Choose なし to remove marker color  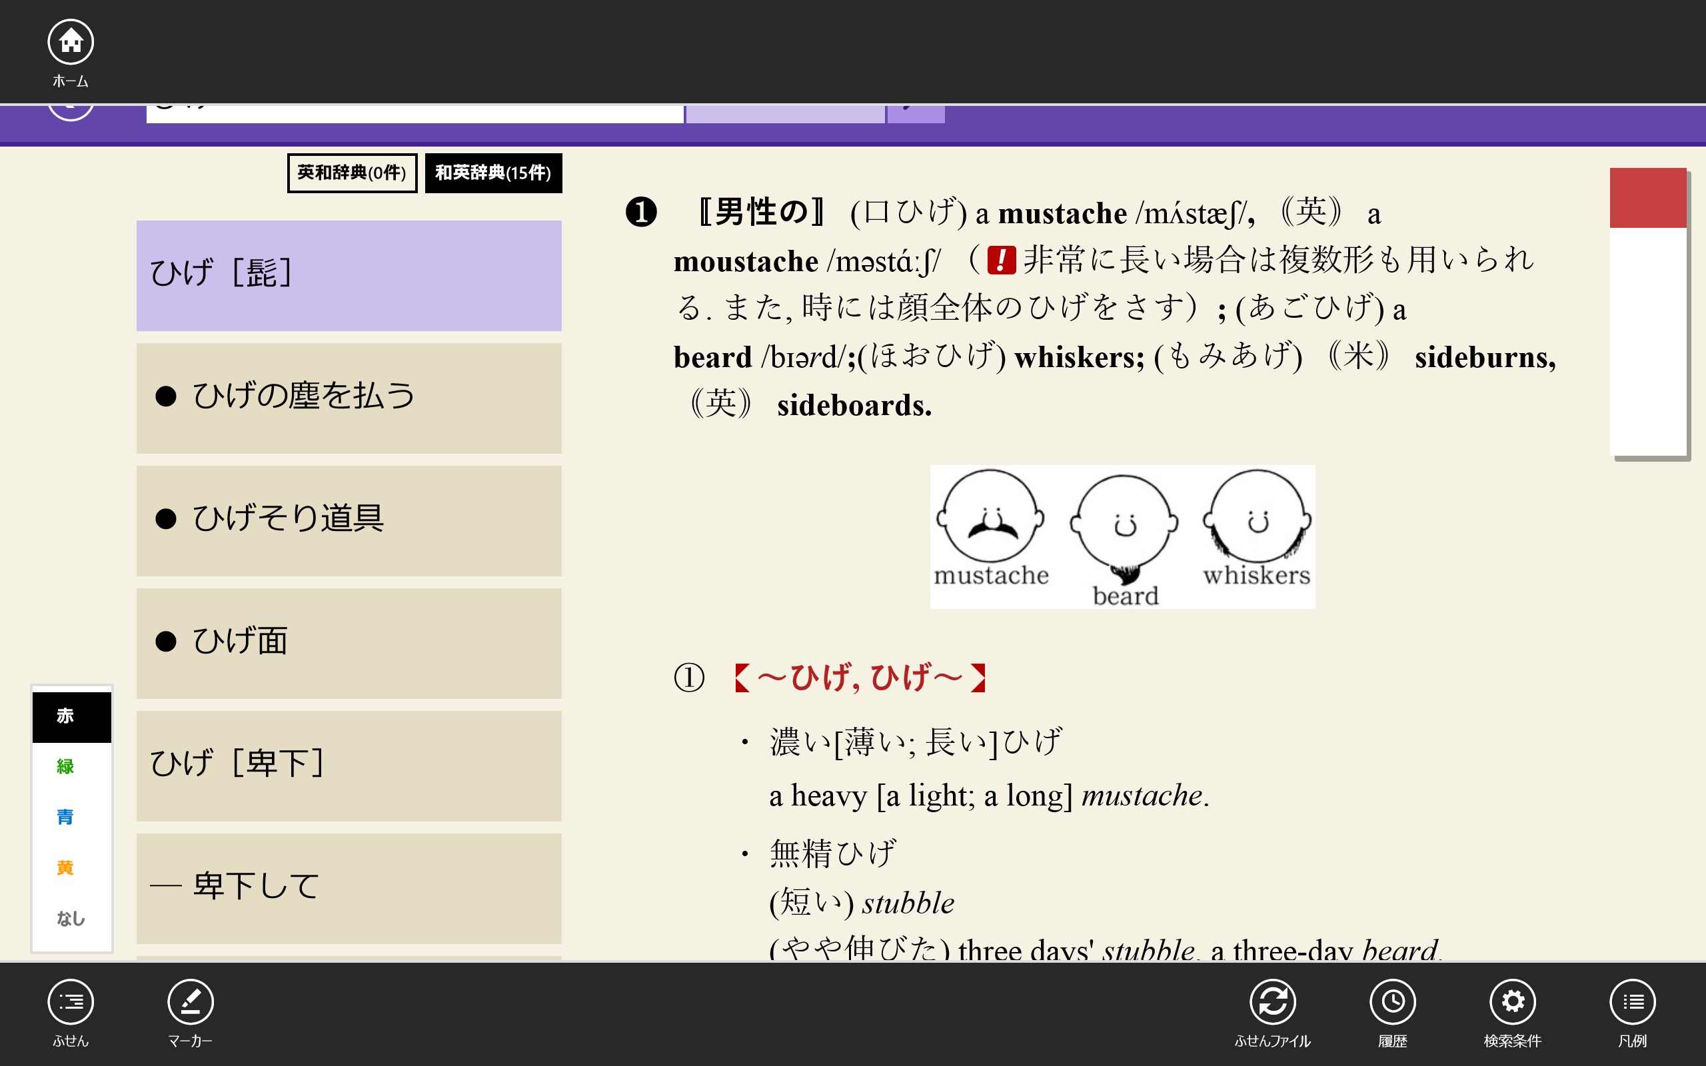coord(71,919)
